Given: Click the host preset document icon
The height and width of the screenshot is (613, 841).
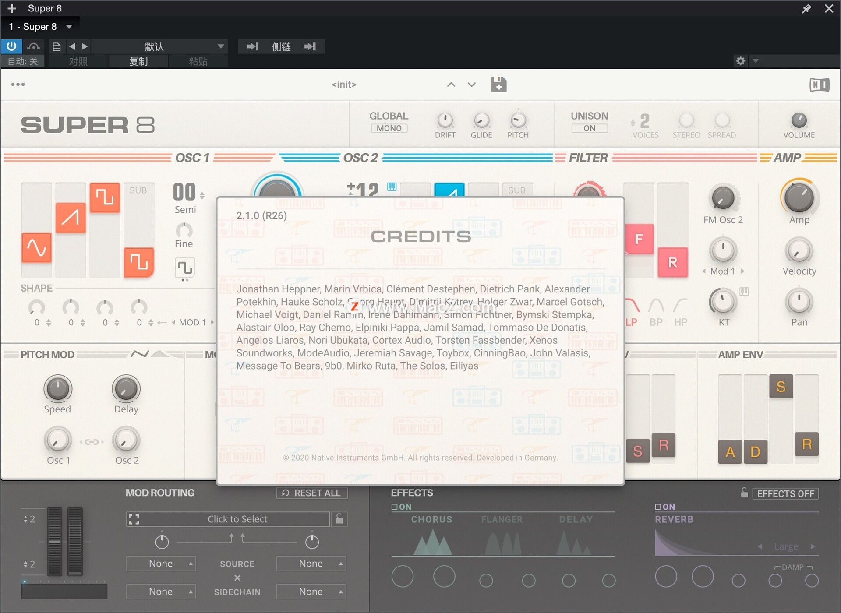Looking at the screenshot, I should [x=57, y=46].
